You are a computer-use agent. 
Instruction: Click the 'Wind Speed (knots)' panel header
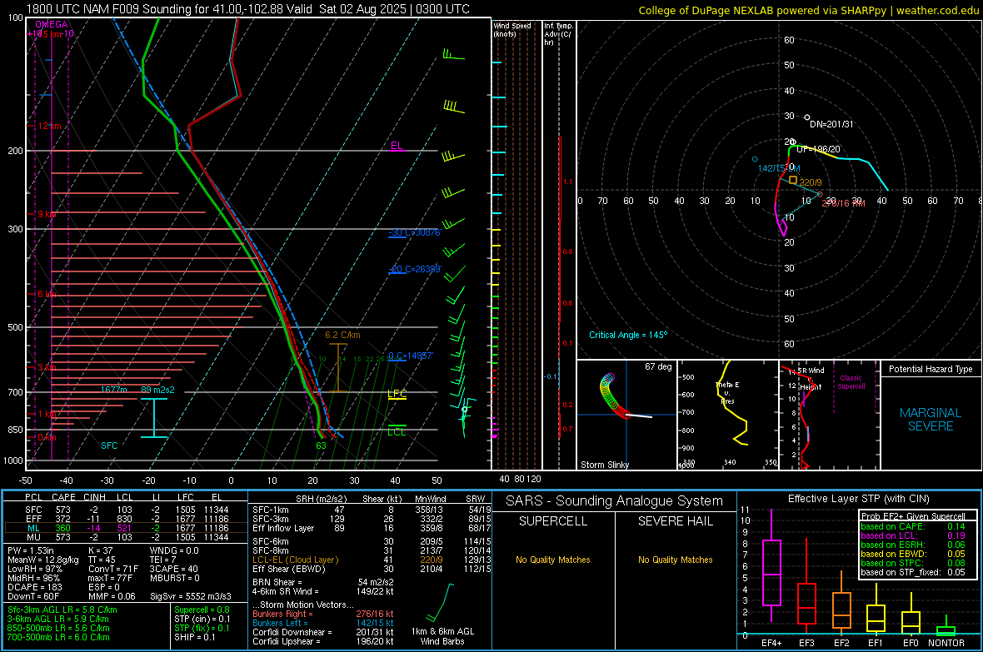point(512,29)
